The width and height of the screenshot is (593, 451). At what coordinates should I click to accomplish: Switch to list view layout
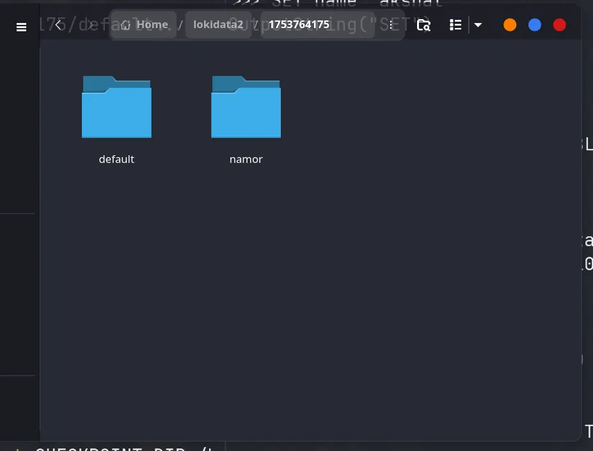(455, 25)
